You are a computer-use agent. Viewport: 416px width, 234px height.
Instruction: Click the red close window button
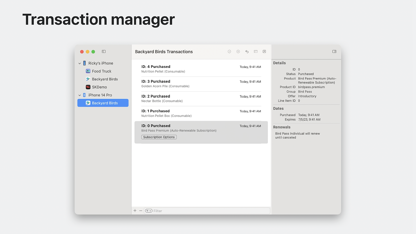(x=82, y=52)
